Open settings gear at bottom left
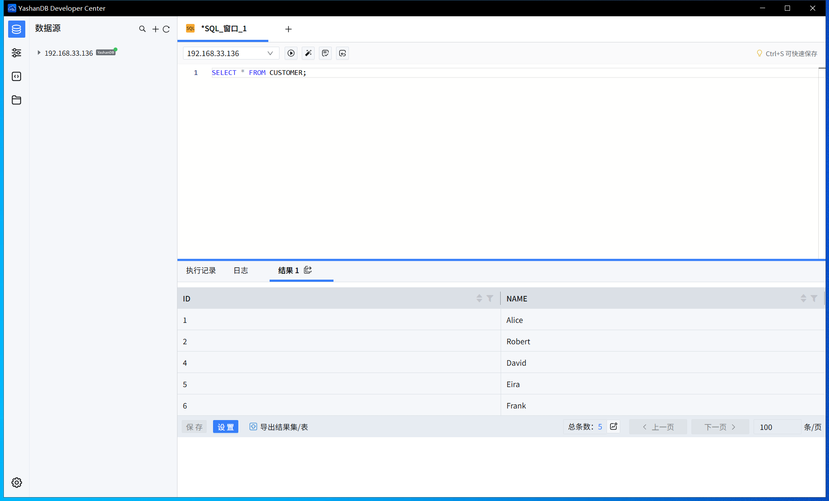The height and width of the screenshot is (501, 829). pos(16,483)
